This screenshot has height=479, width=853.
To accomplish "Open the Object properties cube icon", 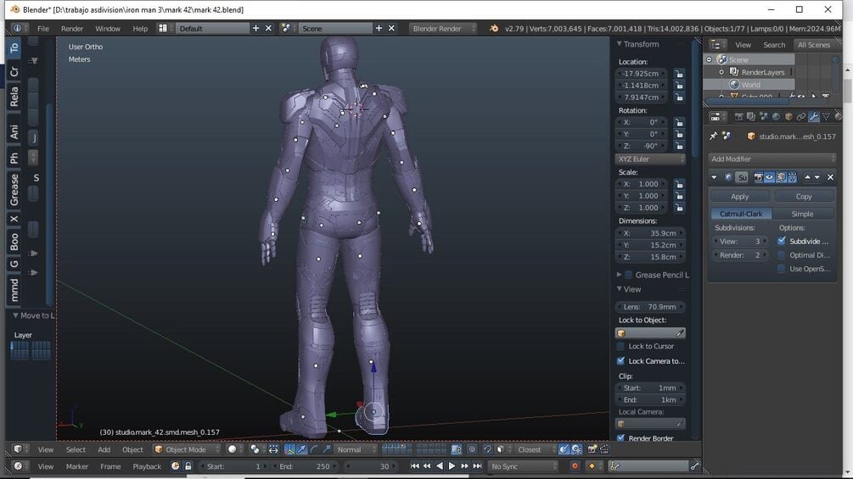I will [788, 117].
